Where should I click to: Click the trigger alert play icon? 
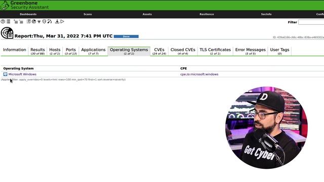[x=62, y=21]
